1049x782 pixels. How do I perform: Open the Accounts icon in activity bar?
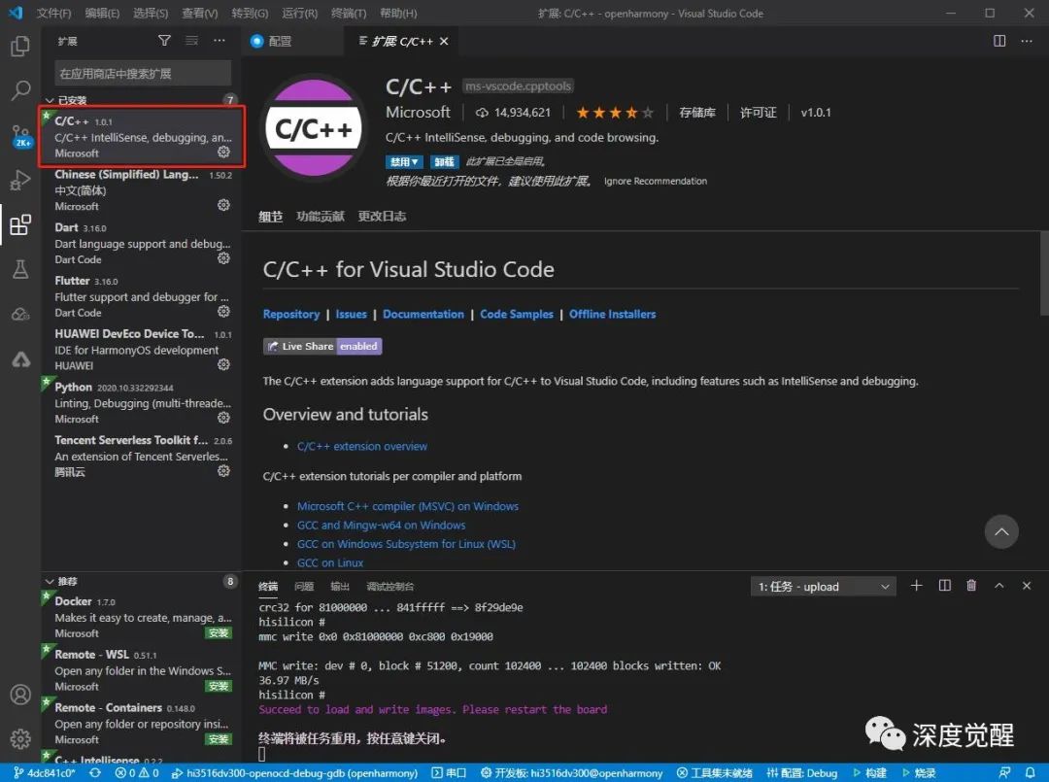point(20,695)
